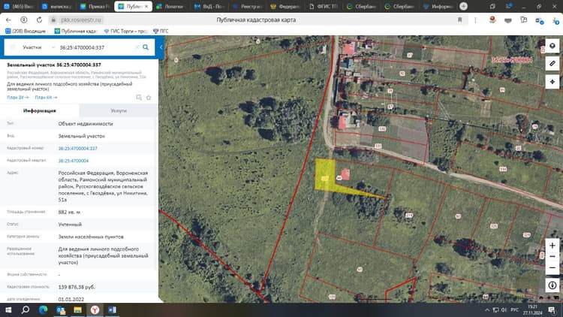Click the yellow highlighted parcel on map
The height and width of the screenshot is (317, 563).
point(325,174)
